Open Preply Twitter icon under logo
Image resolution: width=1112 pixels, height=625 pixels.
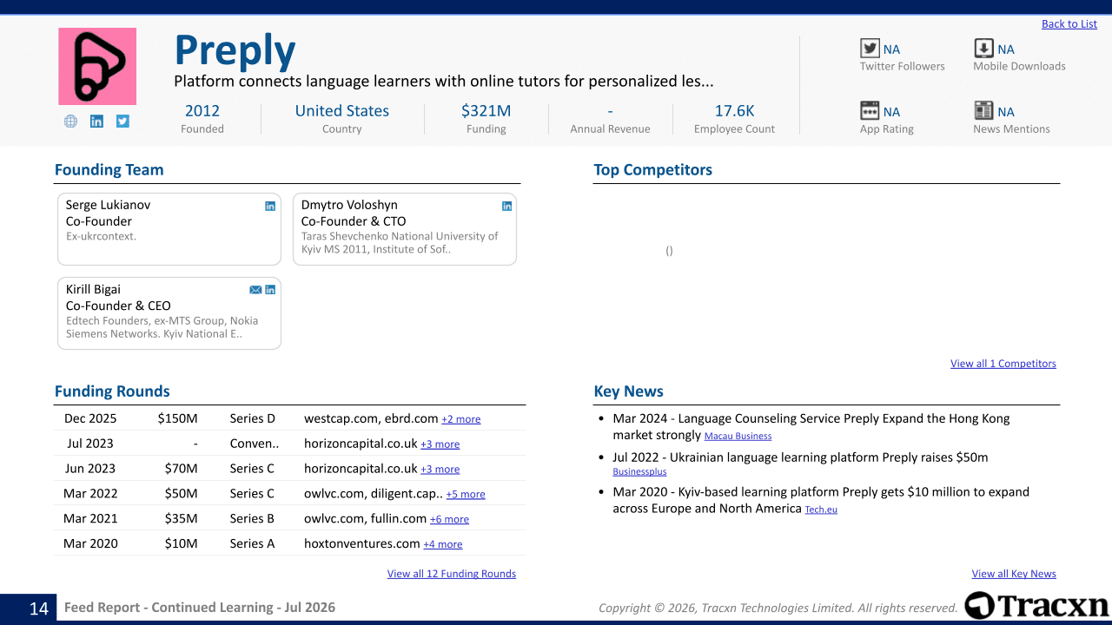(122, 122)
